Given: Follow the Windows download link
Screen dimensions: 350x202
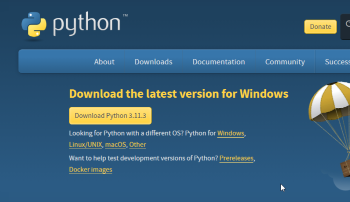Looking at the screenshot, I should pos(230,133).
